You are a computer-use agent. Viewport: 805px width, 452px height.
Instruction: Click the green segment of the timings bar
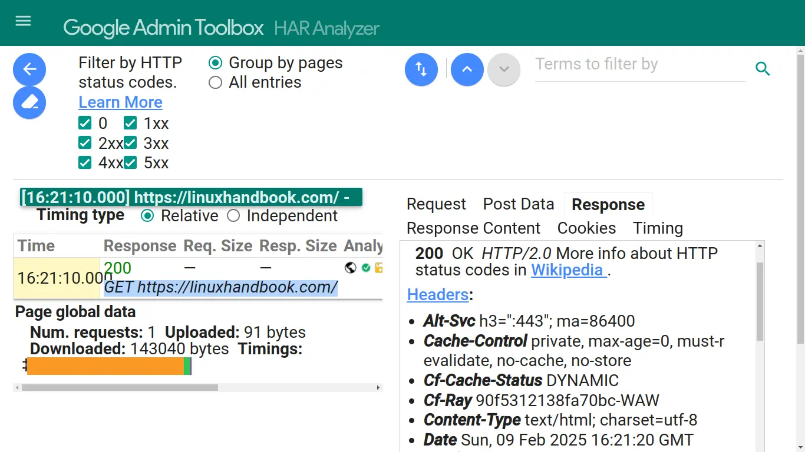187,366
